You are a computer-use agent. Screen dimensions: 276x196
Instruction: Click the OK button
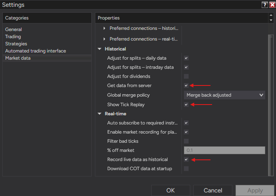tap(170, 190)
